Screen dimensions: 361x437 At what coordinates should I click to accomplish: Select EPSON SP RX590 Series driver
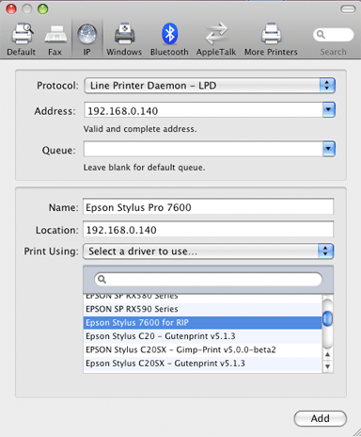202,309
